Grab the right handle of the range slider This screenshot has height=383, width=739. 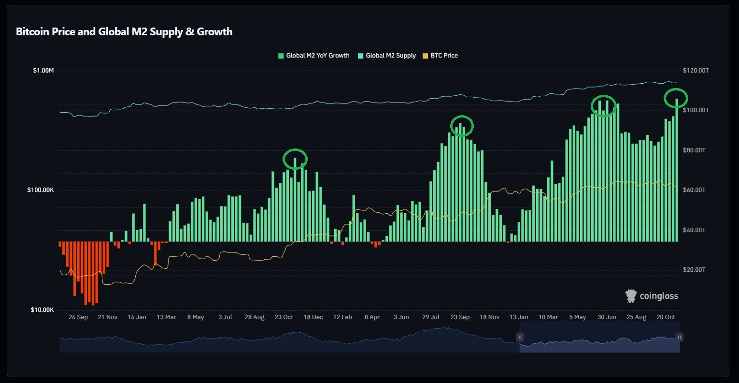coord(679,337)
